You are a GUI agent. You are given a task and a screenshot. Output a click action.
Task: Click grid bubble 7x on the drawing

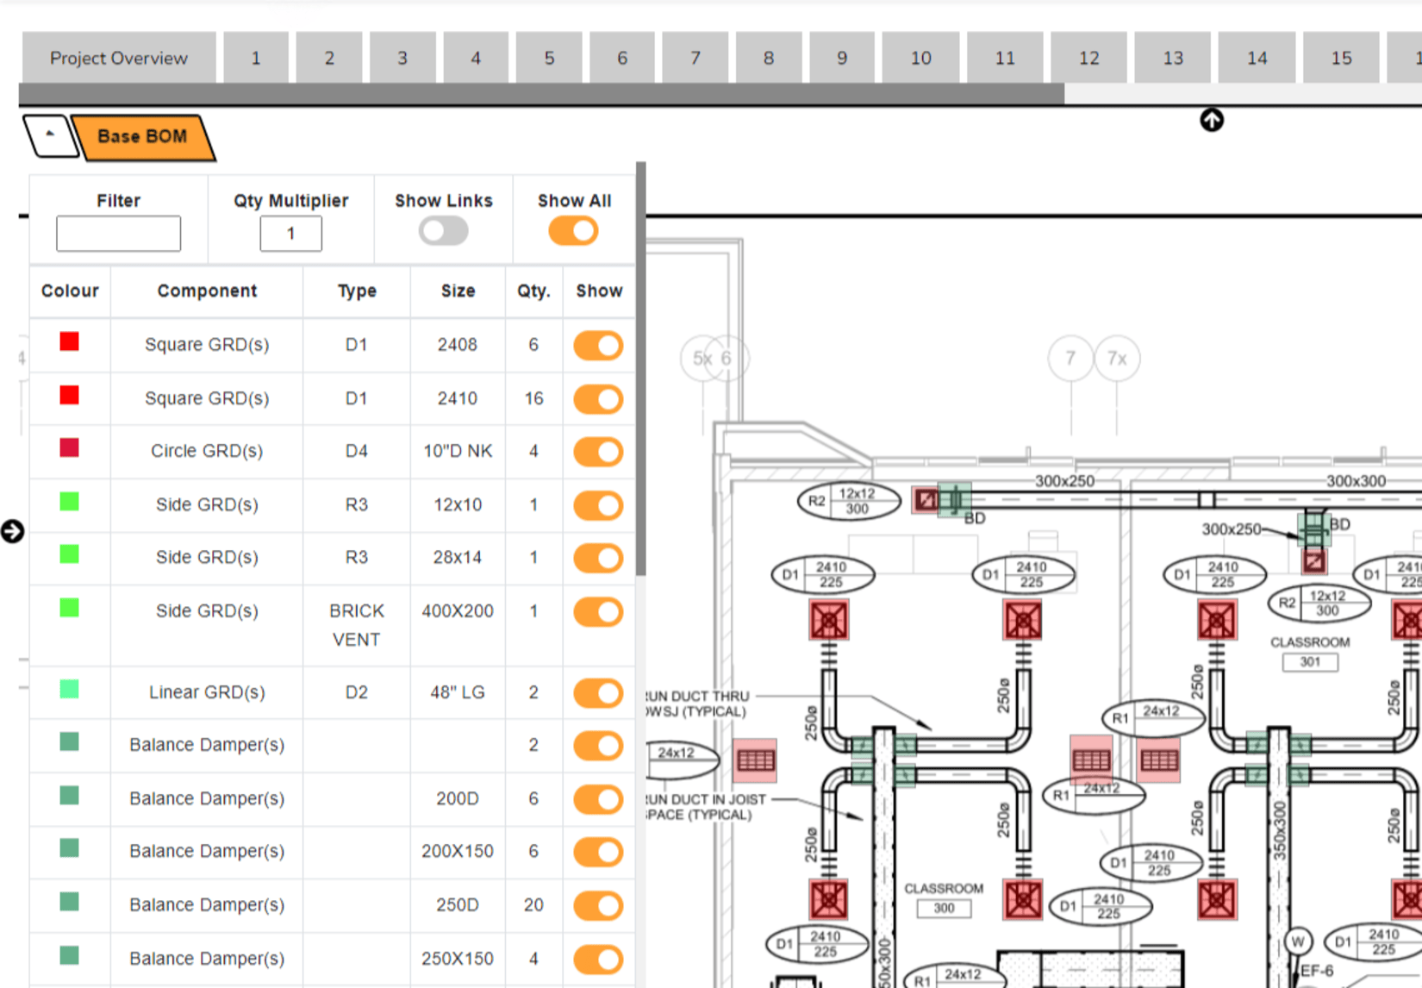click(x=1117, y=358)
